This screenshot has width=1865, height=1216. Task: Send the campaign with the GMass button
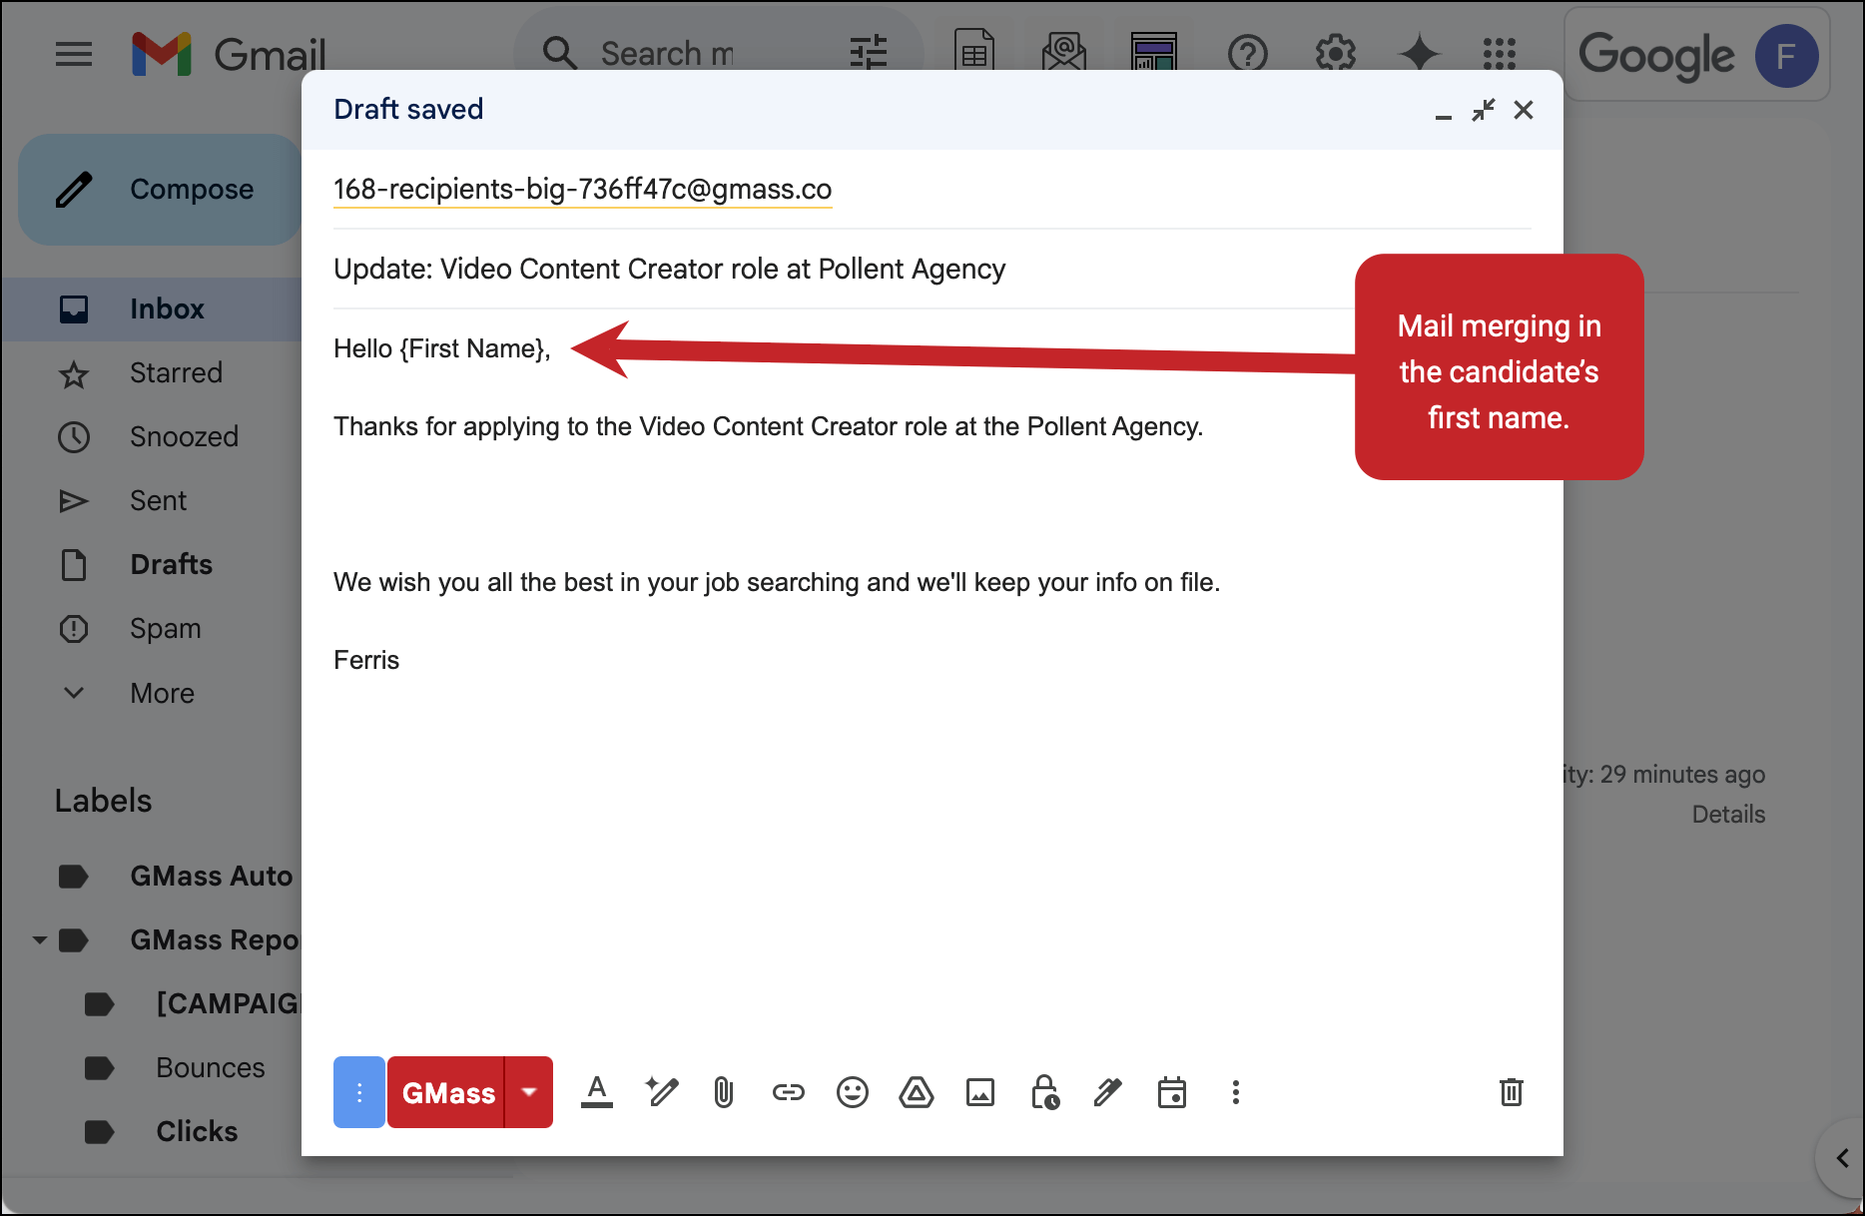(446, 1092)
